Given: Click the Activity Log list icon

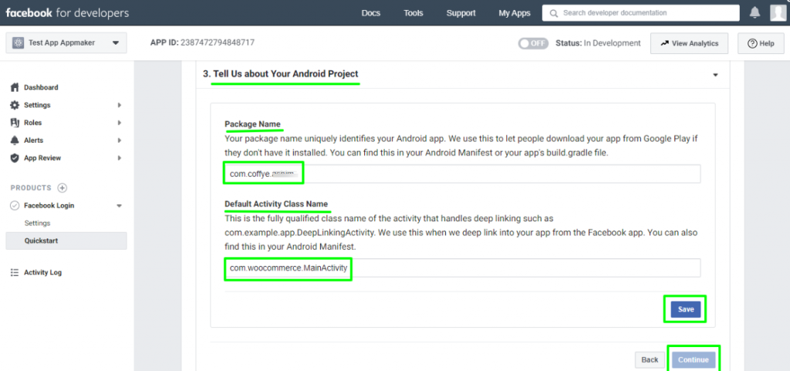Looking at the screenshot, I should (15, 272).
